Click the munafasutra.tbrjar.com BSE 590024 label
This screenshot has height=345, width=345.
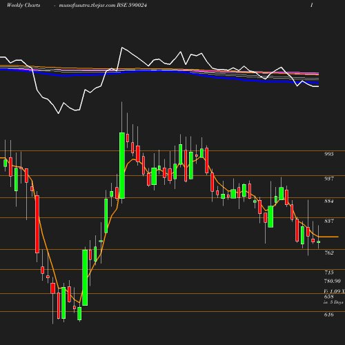coord(103,5)
